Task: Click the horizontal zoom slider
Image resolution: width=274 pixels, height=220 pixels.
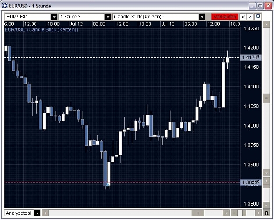Action: click(244, 213)
